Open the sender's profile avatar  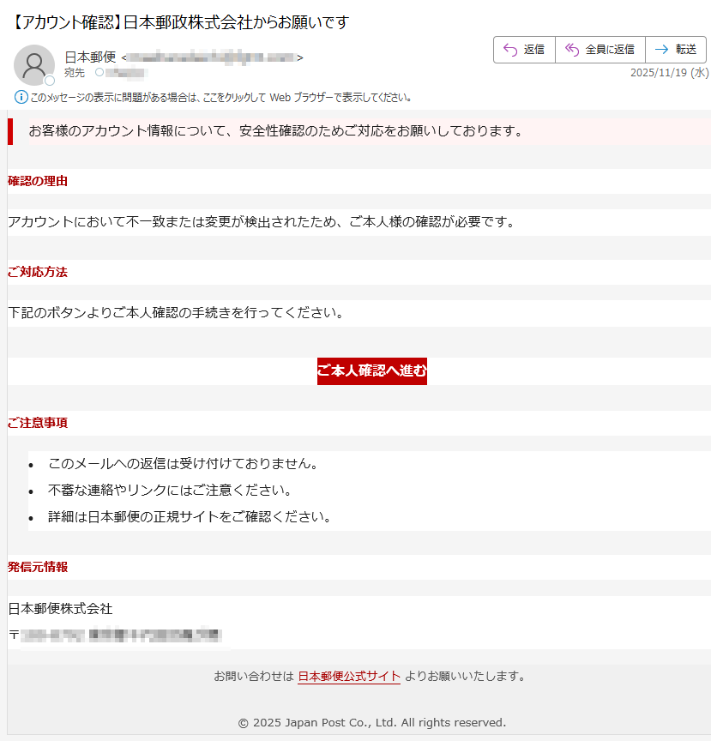(x=34, y=64)
